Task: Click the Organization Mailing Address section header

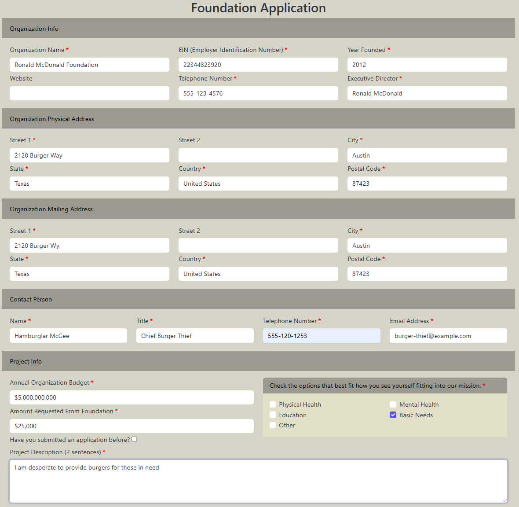Action: click(258, 209)
